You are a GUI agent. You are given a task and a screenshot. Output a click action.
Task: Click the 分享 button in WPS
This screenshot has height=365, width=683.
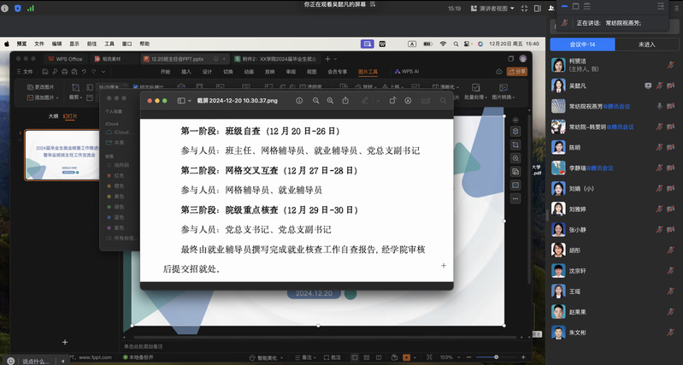point(518,72)
